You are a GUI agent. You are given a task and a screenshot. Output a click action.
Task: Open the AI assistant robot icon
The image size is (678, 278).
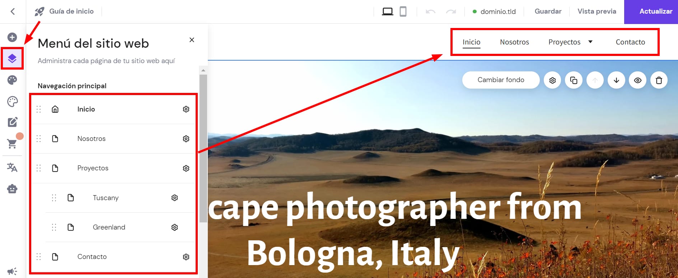click(12, 189)
